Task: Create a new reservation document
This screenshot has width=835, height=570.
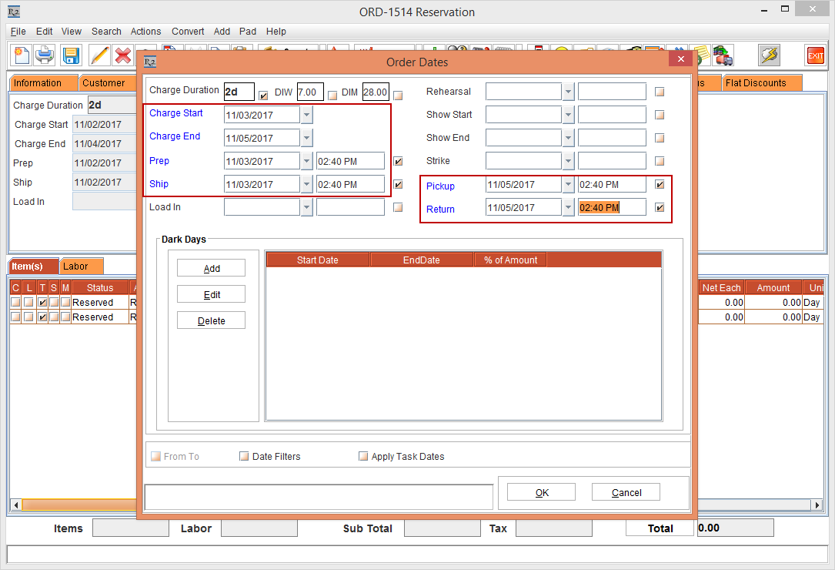Action: pos(21,55)
